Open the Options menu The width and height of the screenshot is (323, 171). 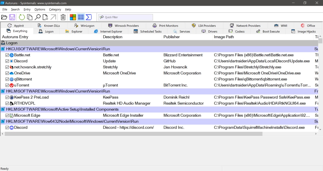pos(40,9)
